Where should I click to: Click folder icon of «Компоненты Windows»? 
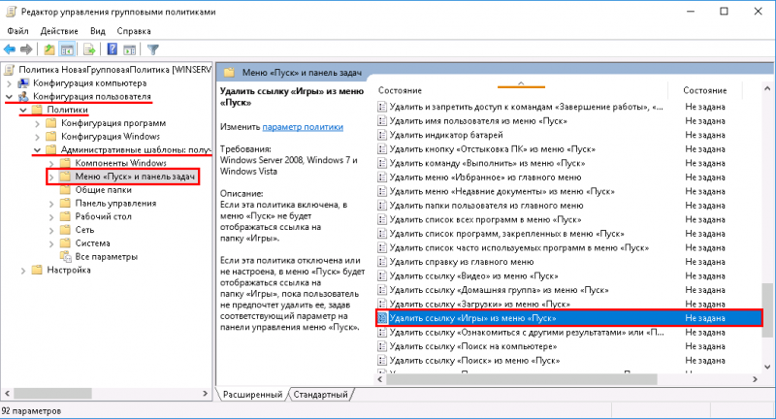click(65, 163)
